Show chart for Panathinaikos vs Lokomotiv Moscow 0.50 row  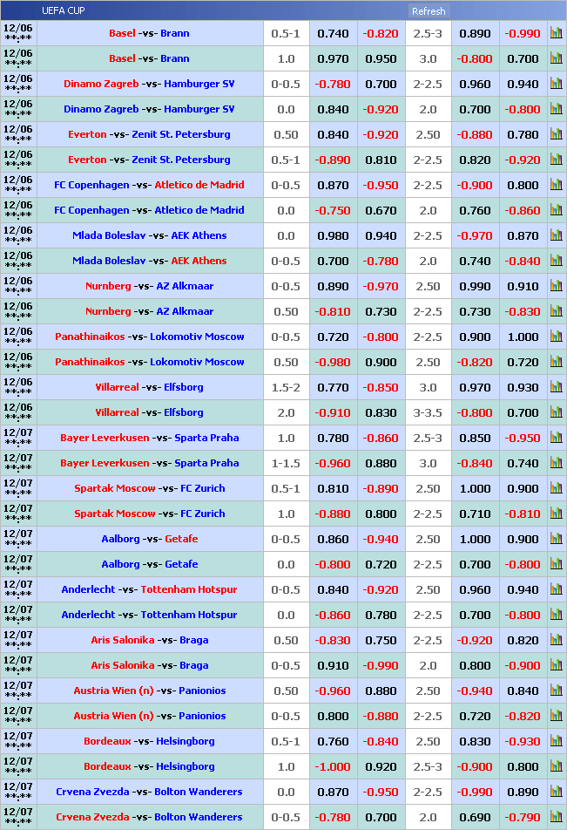pyautogui.click(x=556, y=362)
